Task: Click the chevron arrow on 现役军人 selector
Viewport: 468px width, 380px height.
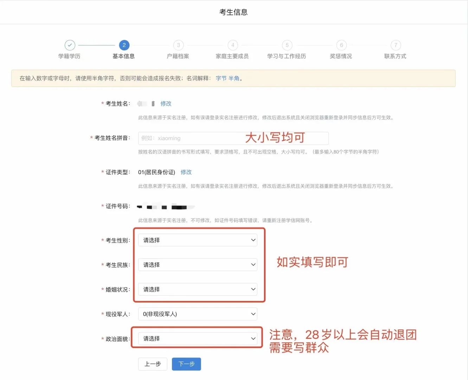Action: tap(253, 314)
